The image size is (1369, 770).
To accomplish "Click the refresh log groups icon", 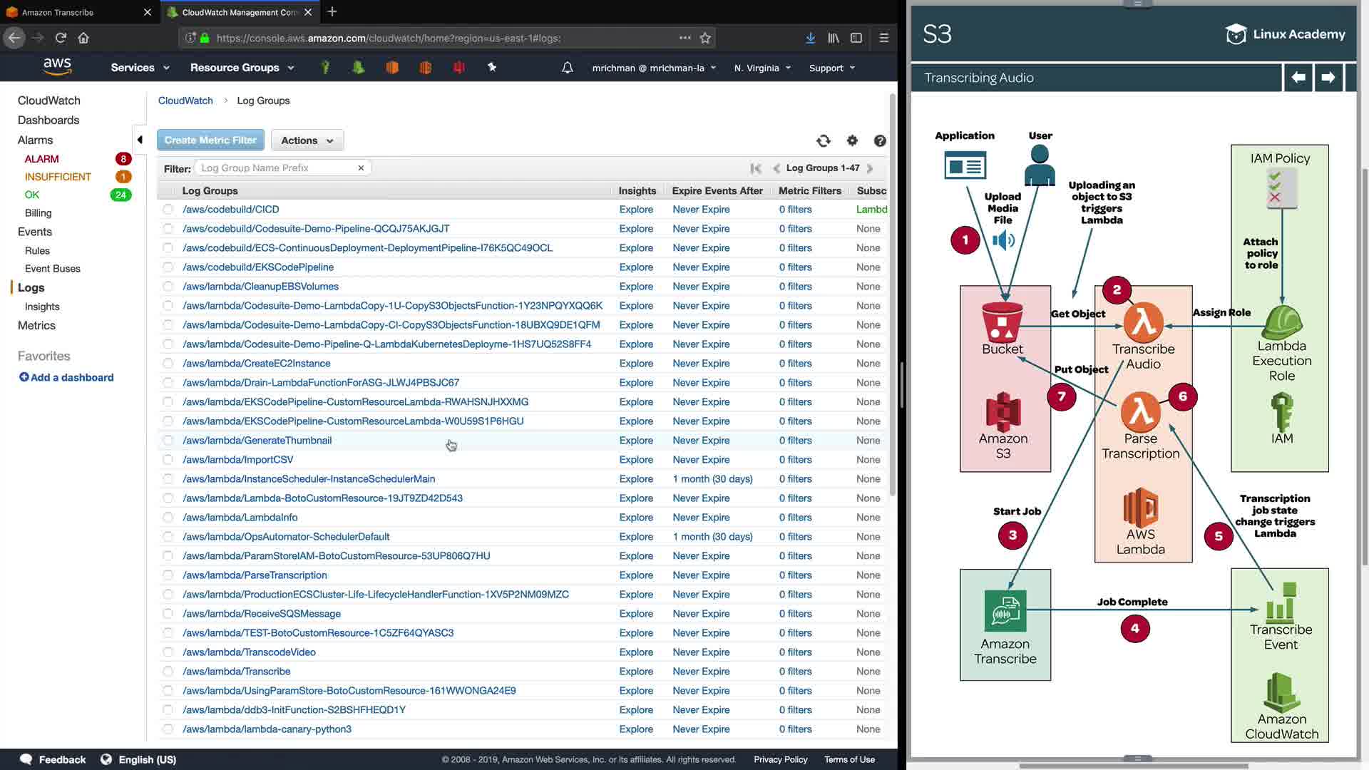I will coord(824,140).
